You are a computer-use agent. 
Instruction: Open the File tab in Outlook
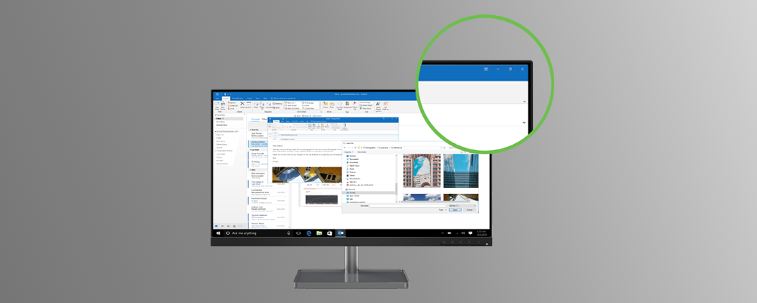[x=217, y=98]
